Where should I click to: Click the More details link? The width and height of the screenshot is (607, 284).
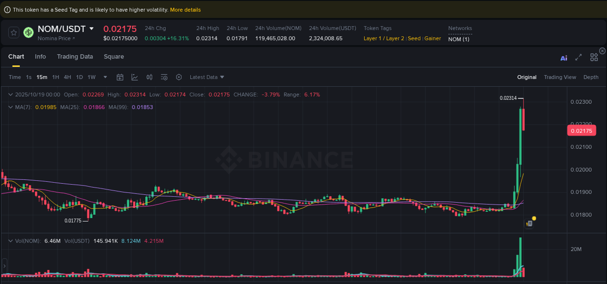pos(185,10)
